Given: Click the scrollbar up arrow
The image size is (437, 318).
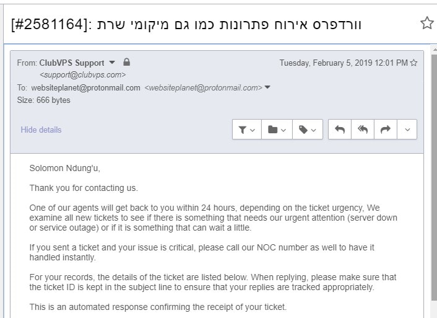Looking at the screenshot, I should (x=435, y=49).
